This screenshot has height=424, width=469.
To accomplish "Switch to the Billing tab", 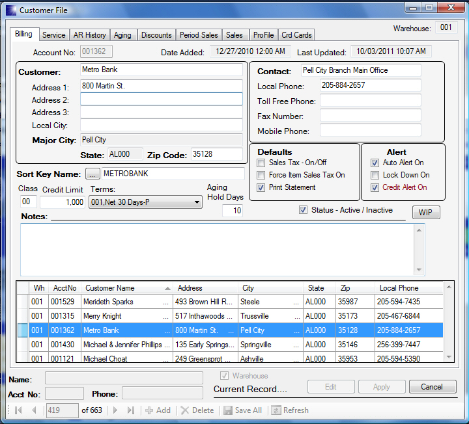I will (x=23, y=34).
